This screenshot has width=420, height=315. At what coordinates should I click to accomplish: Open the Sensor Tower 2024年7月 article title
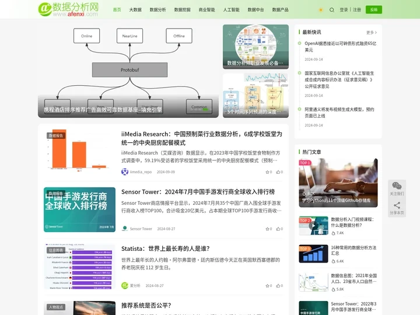[198, 192]
